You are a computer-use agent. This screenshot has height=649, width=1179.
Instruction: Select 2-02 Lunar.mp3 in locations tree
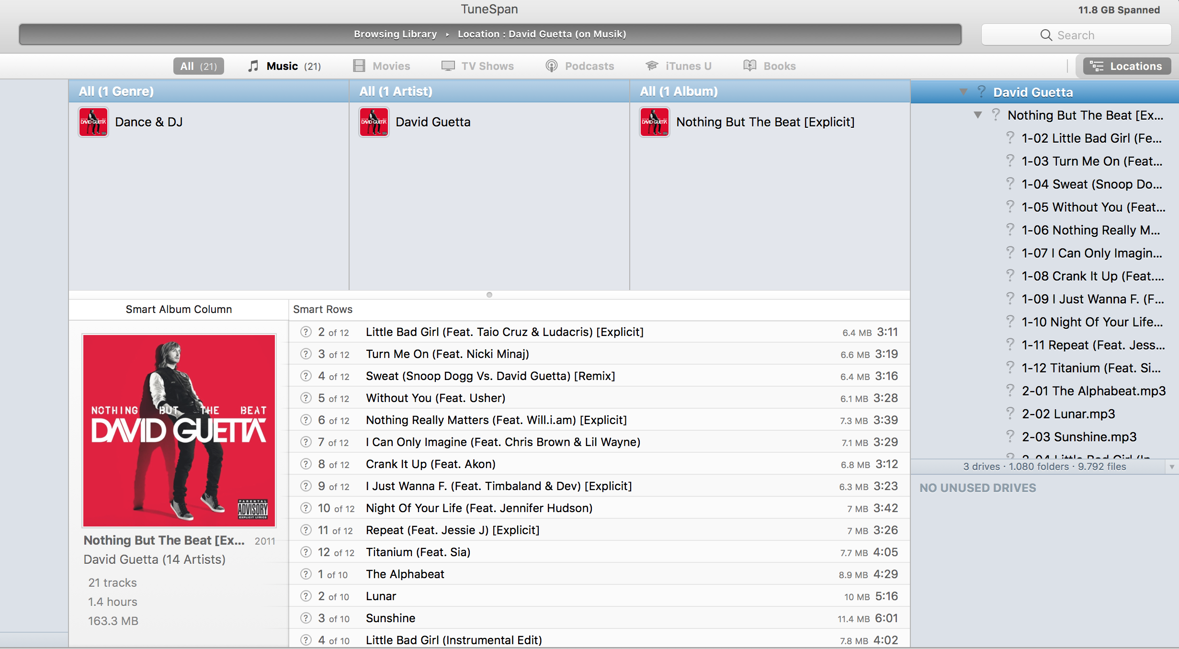(x=1068, y=414)
